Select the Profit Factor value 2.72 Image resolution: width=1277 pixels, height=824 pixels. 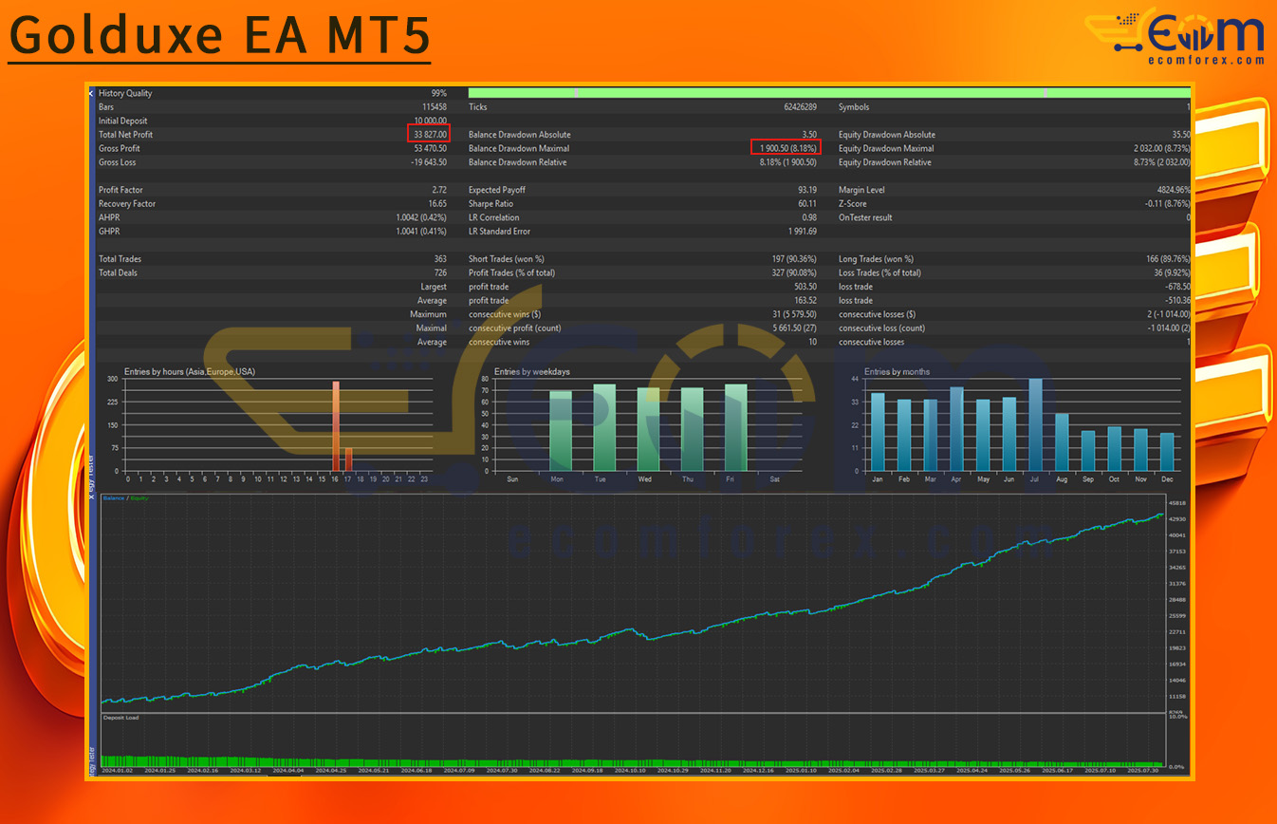click(x=439, y=190)
